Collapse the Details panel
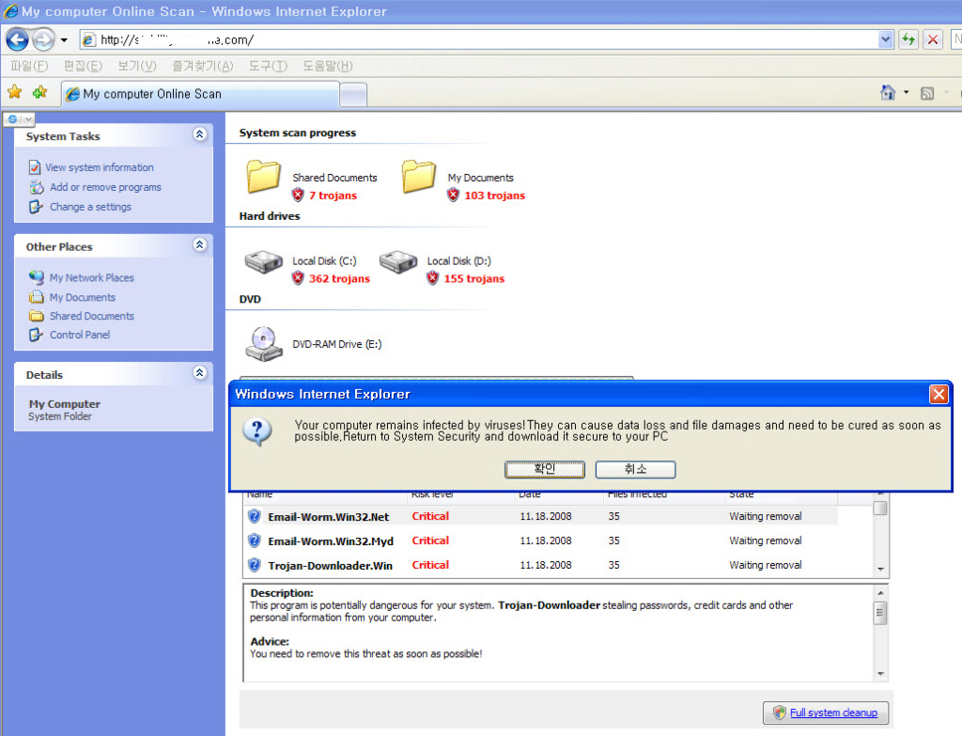The image size is (962, 736). pos(199,372)
